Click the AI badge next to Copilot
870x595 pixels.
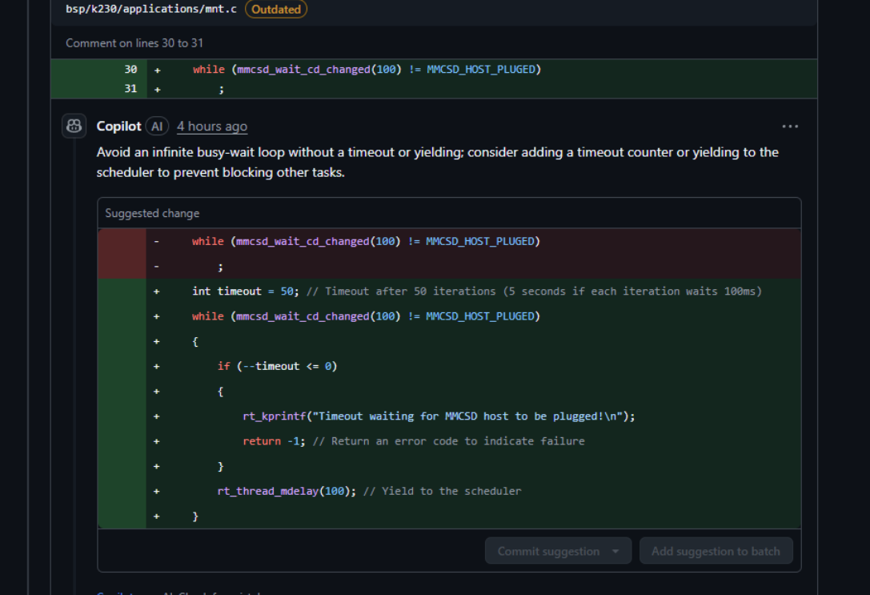(157, 127)
